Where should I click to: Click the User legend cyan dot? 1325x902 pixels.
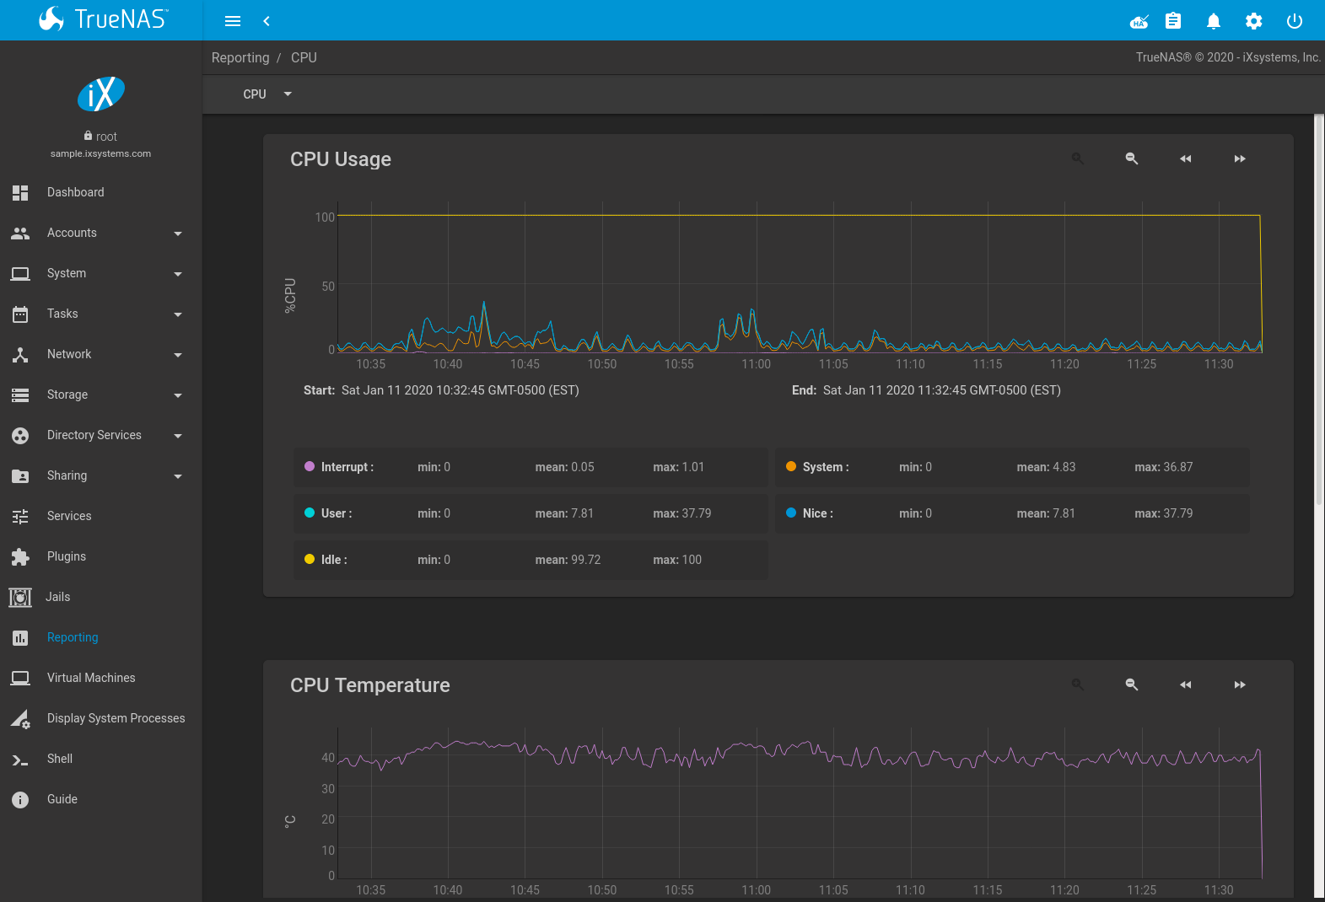(310, 513)
